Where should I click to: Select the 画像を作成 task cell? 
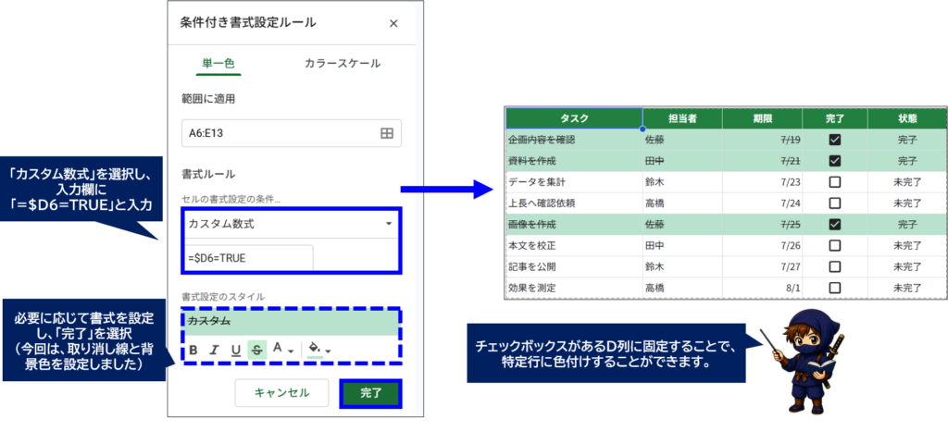point(574,225)
